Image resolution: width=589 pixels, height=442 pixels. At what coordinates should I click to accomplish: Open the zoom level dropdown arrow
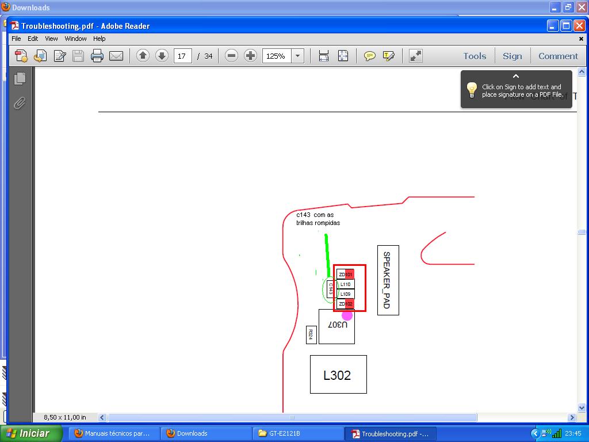click(x=297, y=56)
